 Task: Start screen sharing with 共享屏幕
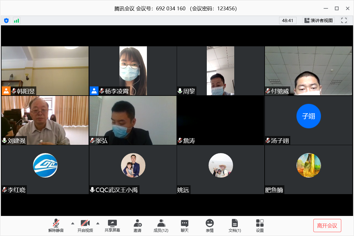[112, 226]
